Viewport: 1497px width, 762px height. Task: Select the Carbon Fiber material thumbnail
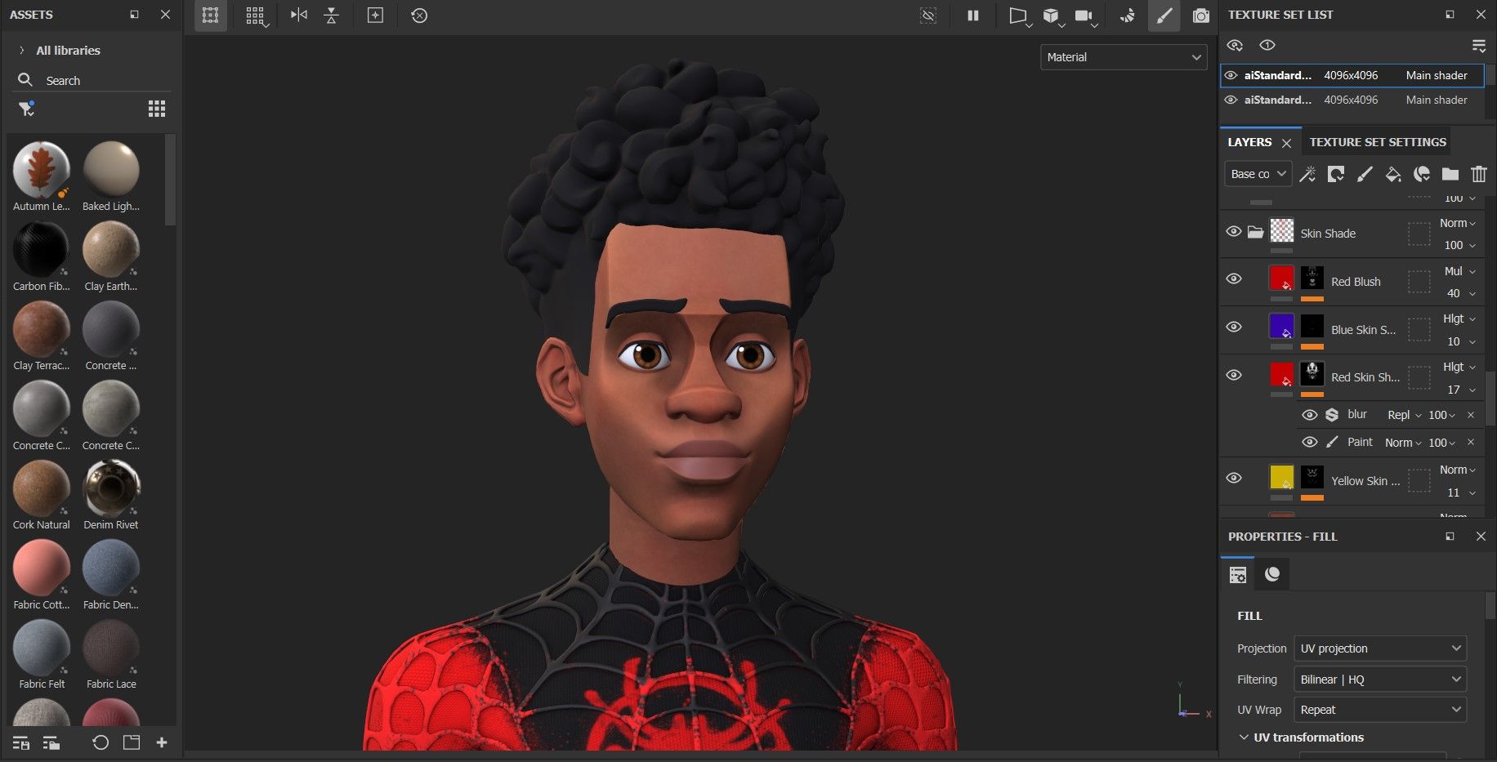[x=41, y=249]
